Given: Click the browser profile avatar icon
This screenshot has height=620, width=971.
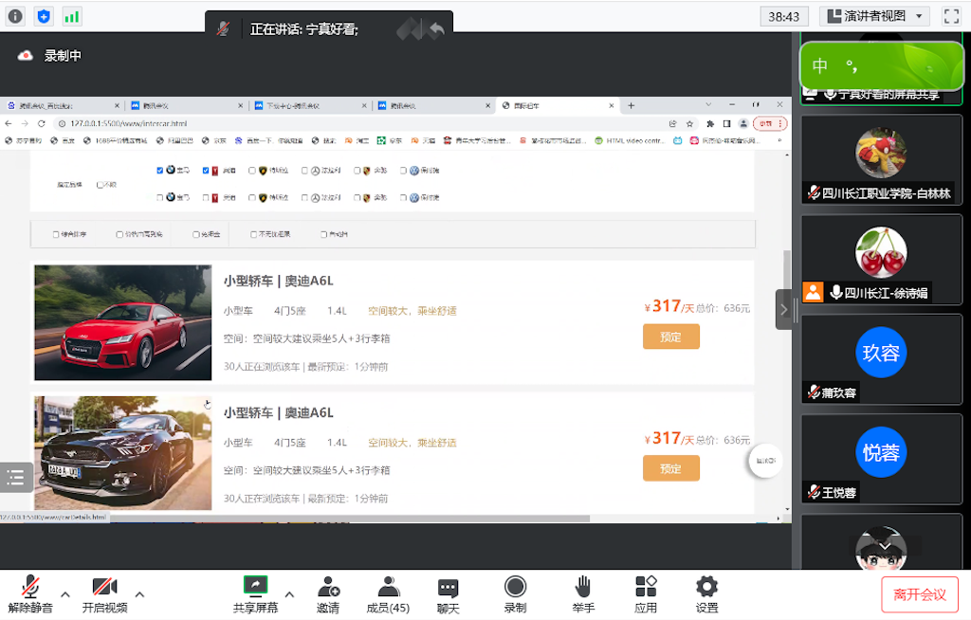Looking at the screenshot, I should click(743, 123).
